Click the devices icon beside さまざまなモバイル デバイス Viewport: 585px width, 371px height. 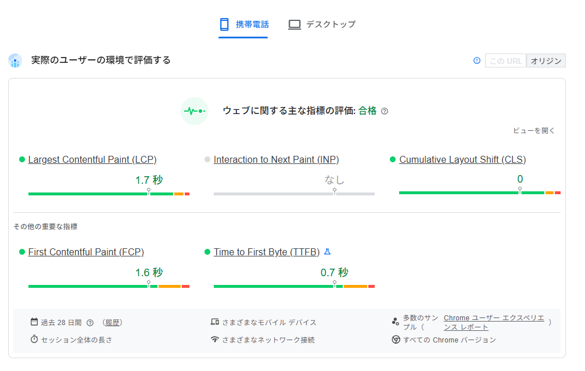[214, 322]
